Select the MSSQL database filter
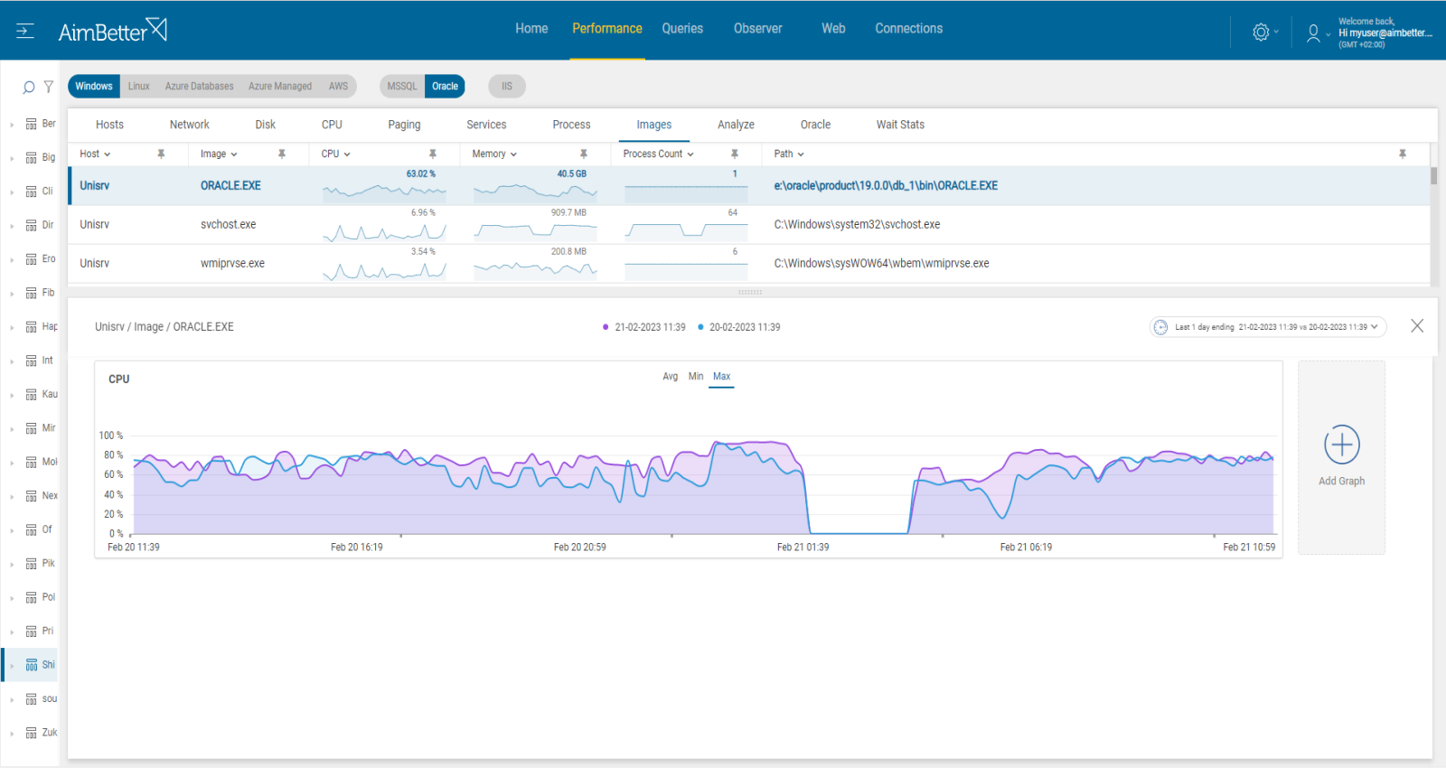This screenshot has width=1446, height=768. (402, 87)
